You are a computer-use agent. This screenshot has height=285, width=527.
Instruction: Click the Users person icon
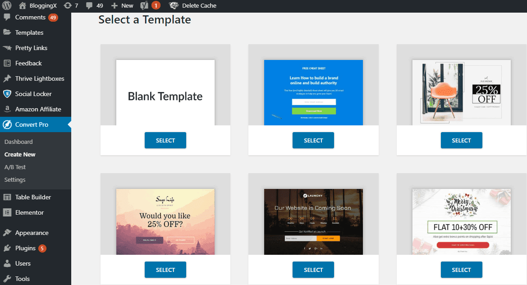(7, 263)
